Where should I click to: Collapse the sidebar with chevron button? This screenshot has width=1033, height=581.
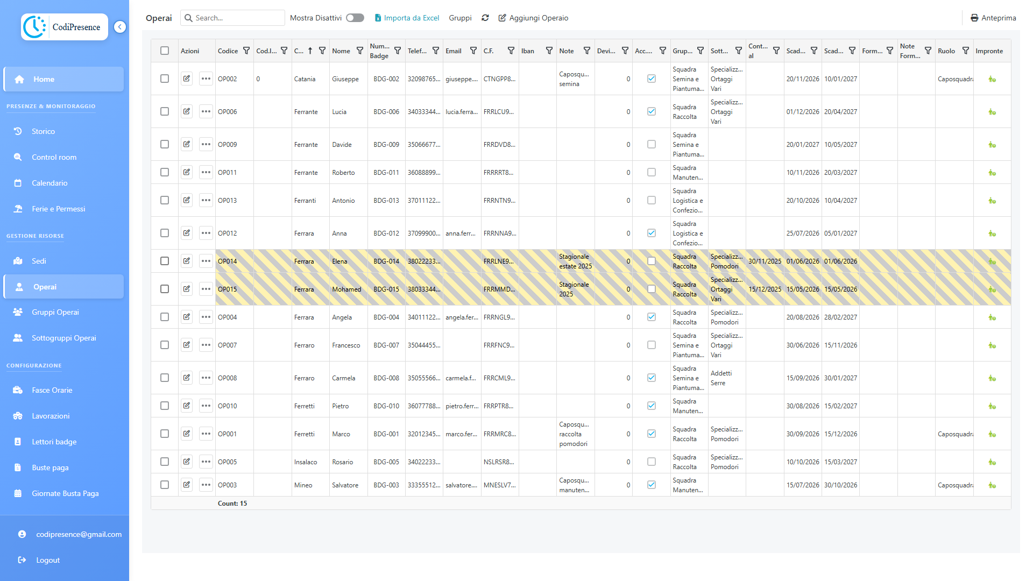tap(120, 27)
